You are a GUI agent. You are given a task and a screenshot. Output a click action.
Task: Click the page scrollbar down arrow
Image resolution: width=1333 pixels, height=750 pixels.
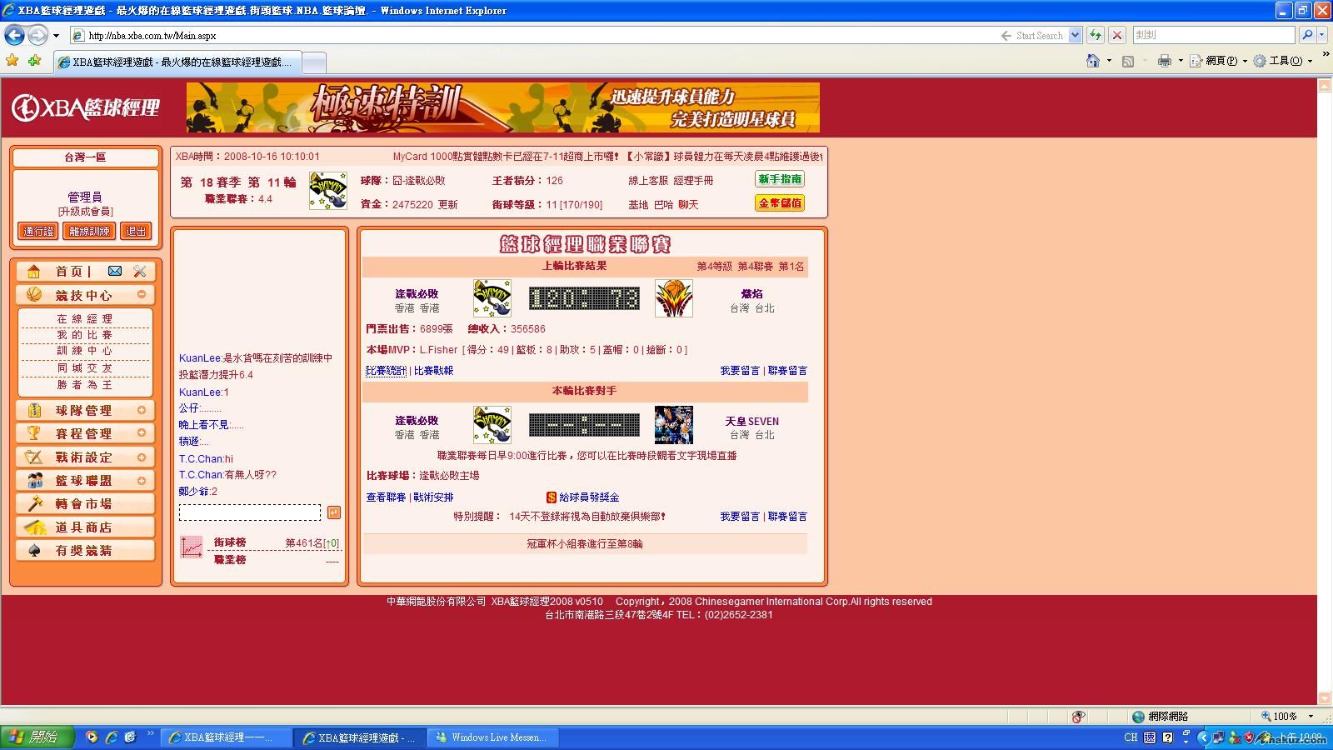pos(1325,698)
